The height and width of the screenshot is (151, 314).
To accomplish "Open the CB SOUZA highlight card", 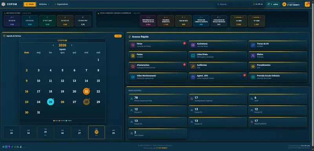I will (30, 21).
